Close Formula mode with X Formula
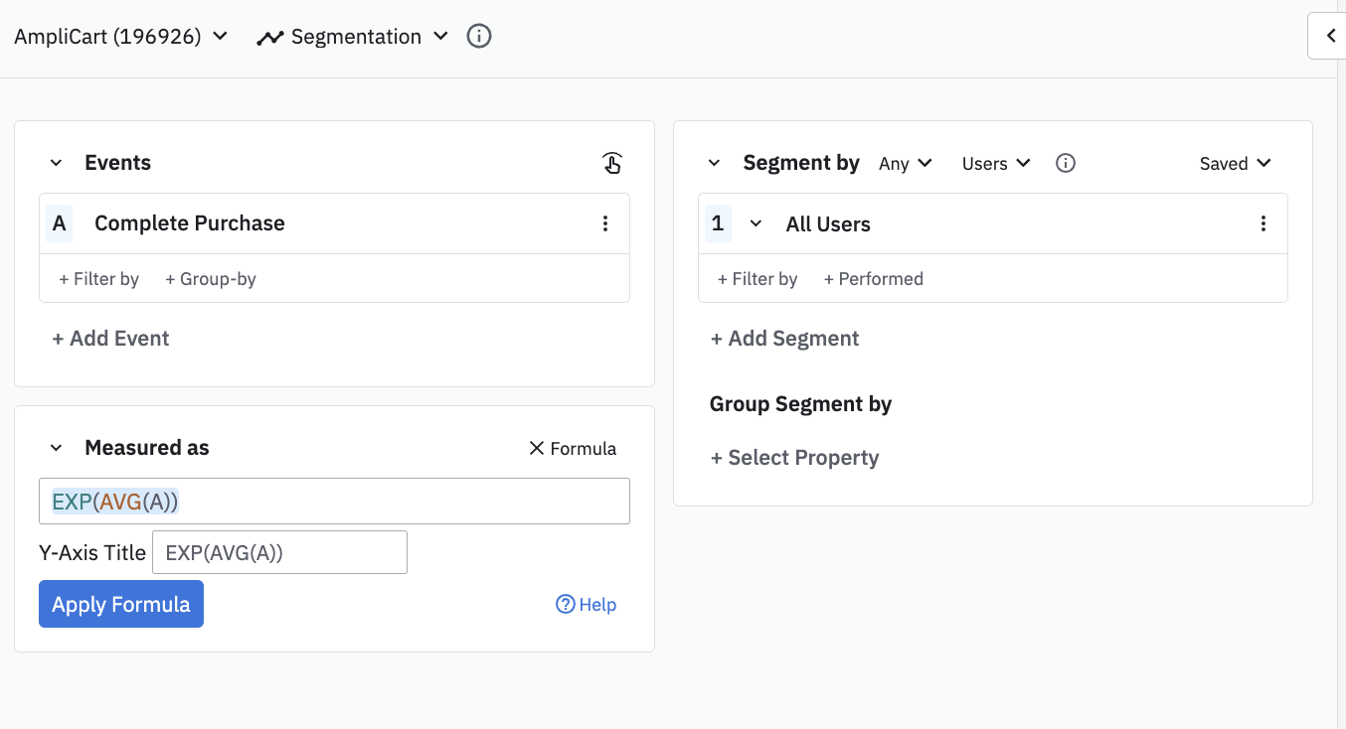Image resolution: width=1346 pixels, height=729 pixels. 572,448
